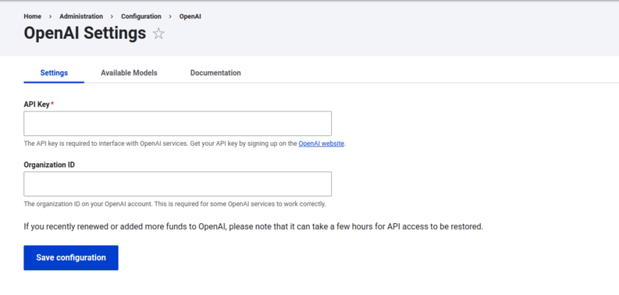Screen dimensions: 619x295
Task: Switch to the Settings tab
Action: pyautogui.click(x=54, y=73)
